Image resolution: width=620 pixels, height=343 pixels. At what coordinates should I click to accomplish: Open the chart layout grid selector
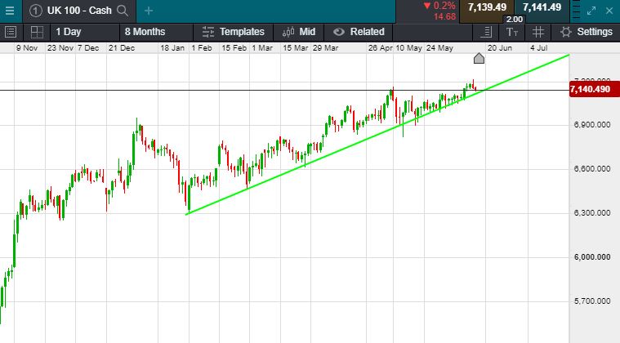37,32
